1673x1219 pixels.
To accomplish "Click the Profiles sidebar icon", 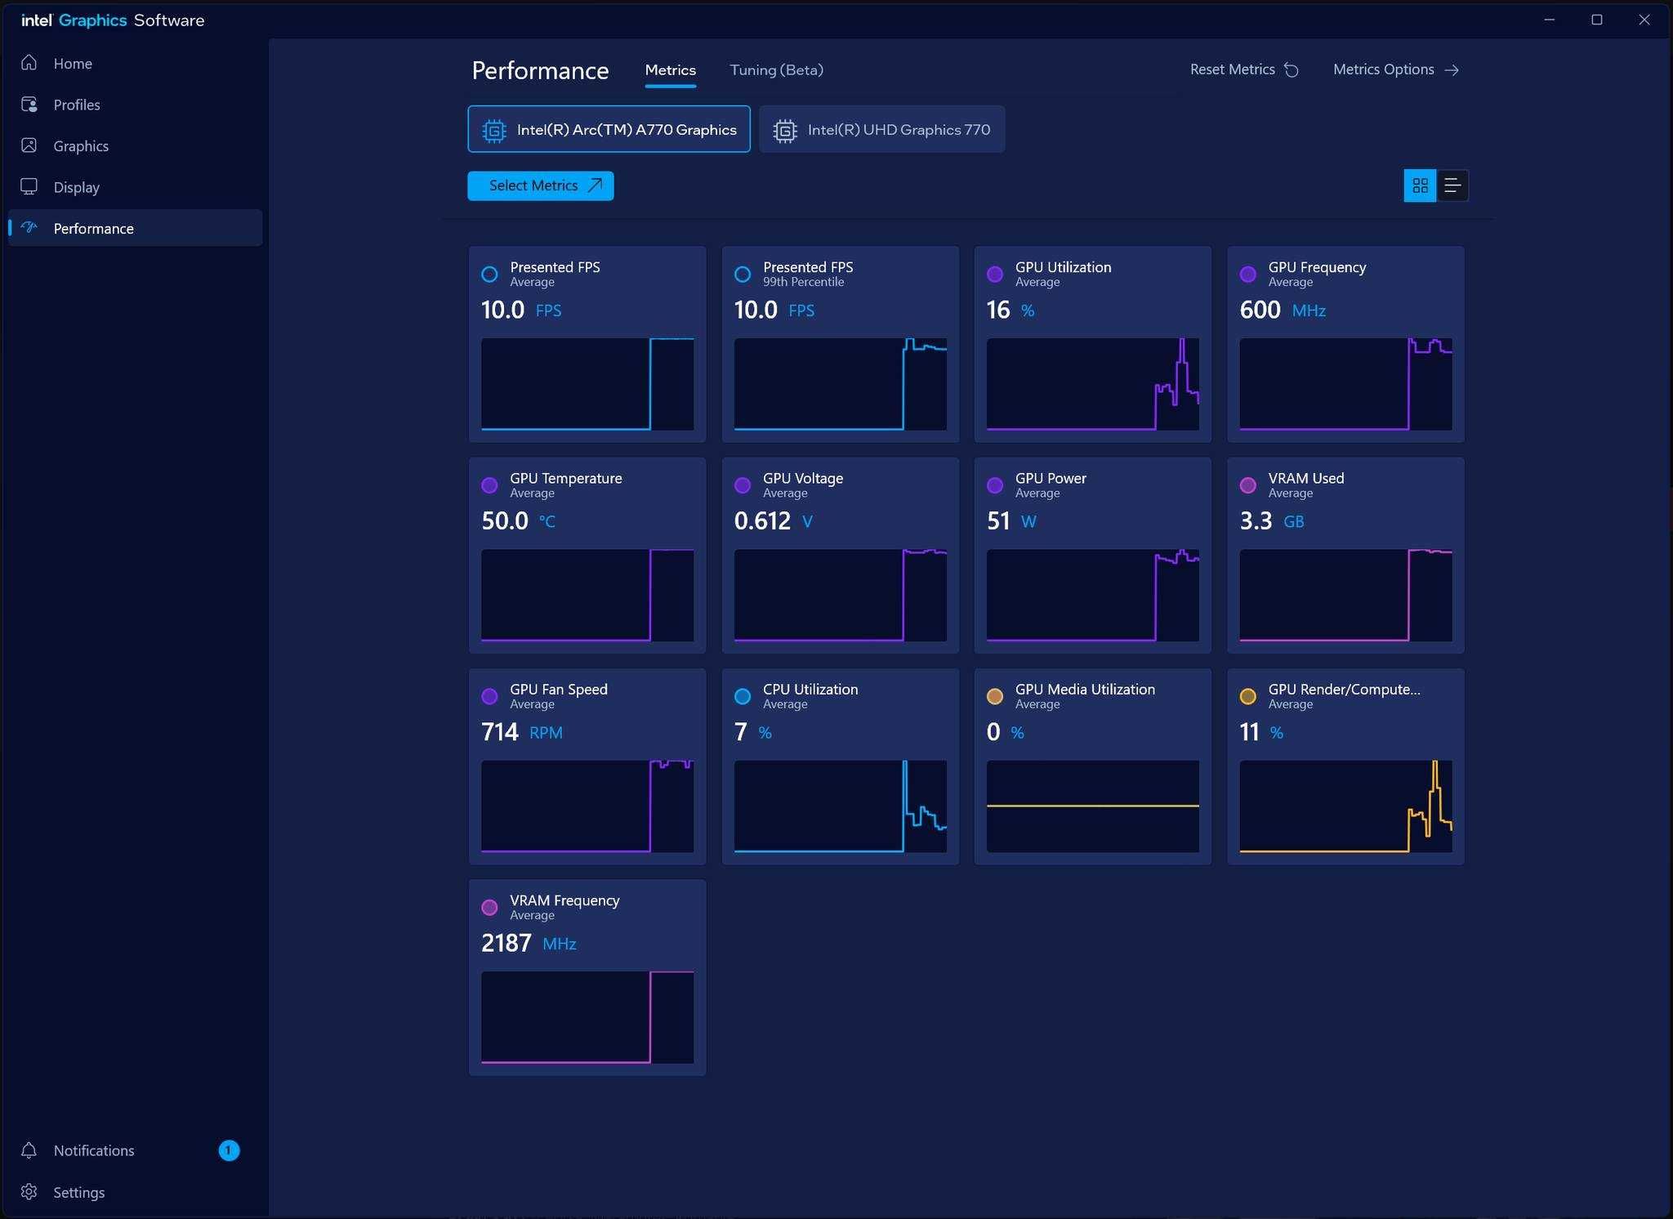I will point(29,104).
